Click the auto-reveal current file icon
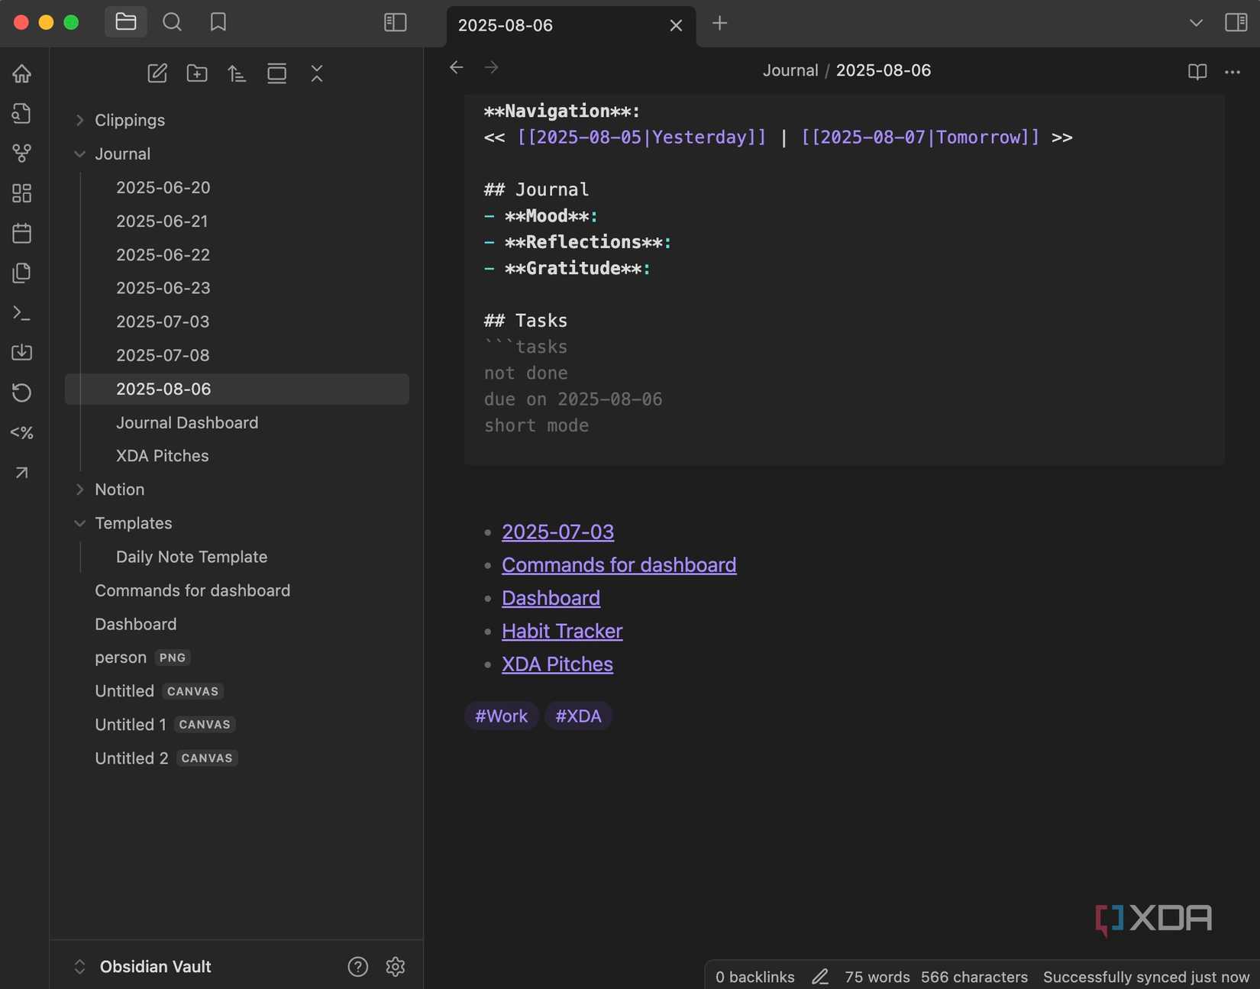 coord(276,73)
